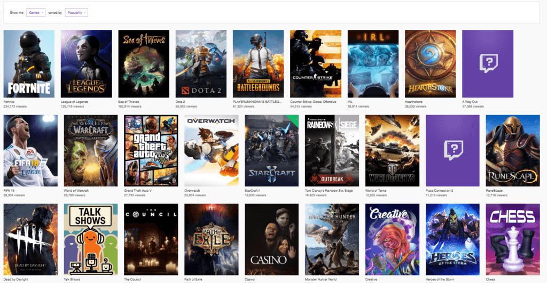Follow the 'RuneScape' title link
This screenshot has height=283, width=547.
(x=494, y=191)
